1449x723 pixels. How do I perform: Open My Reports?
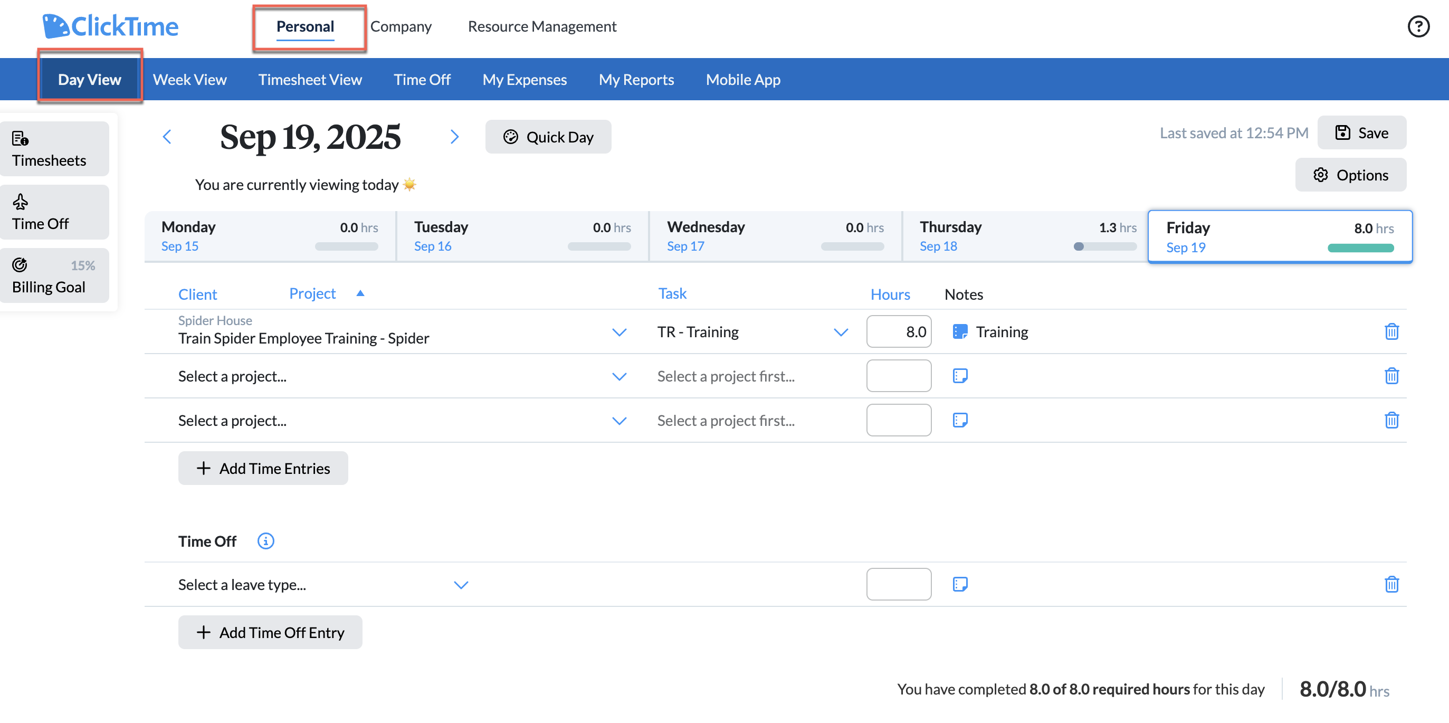[636, 79]
